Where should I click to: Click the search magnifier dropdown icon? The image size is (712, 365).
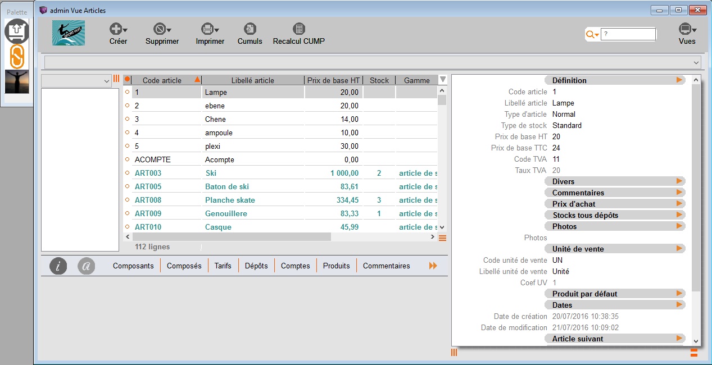pos(592,35)
